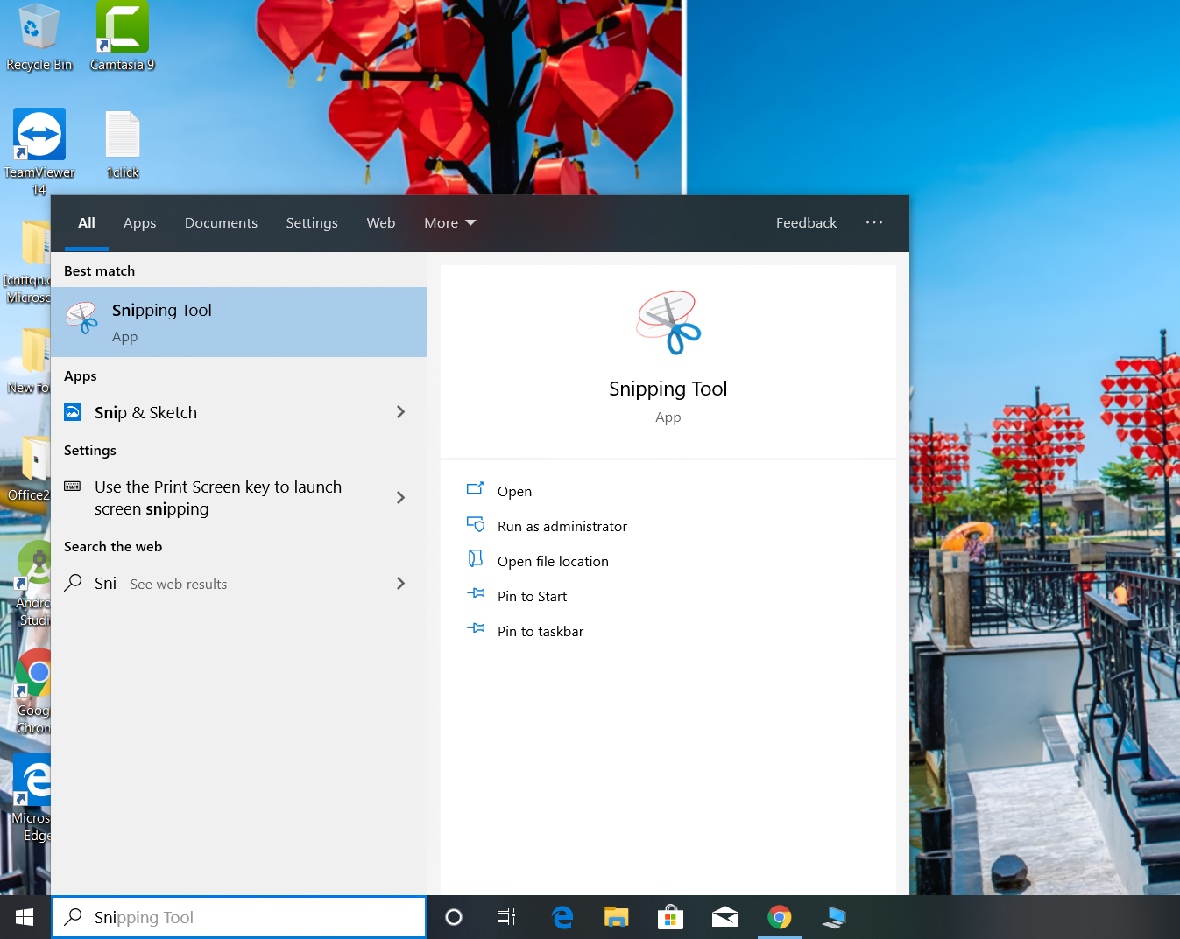Click the Open action icon
The image size is (1180, 939).
[x=476, y=489]
